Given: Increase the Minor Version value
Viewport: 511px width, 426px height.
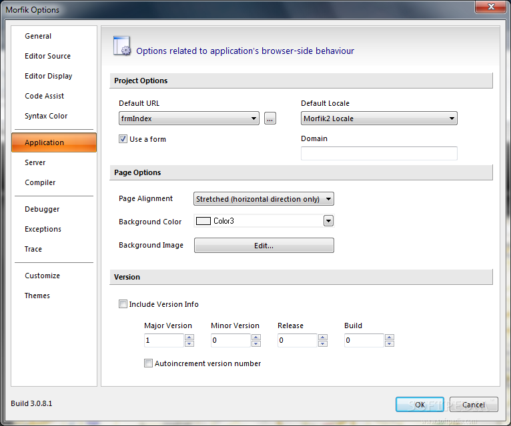Looking at the screenshot, I should coord(256,337).
